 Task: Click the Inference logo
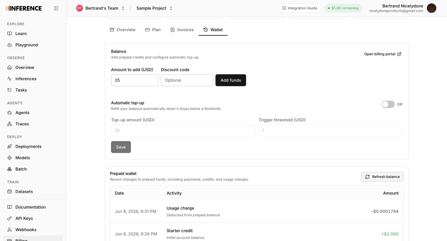click(x=24, y=8)
